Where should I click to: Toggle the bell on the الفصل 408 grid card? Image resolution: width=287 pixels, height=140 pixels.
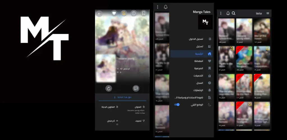232,20
